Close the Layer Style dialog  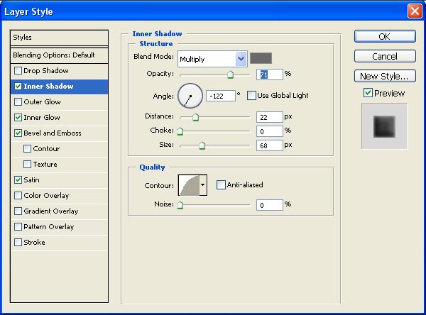point(415,11)
